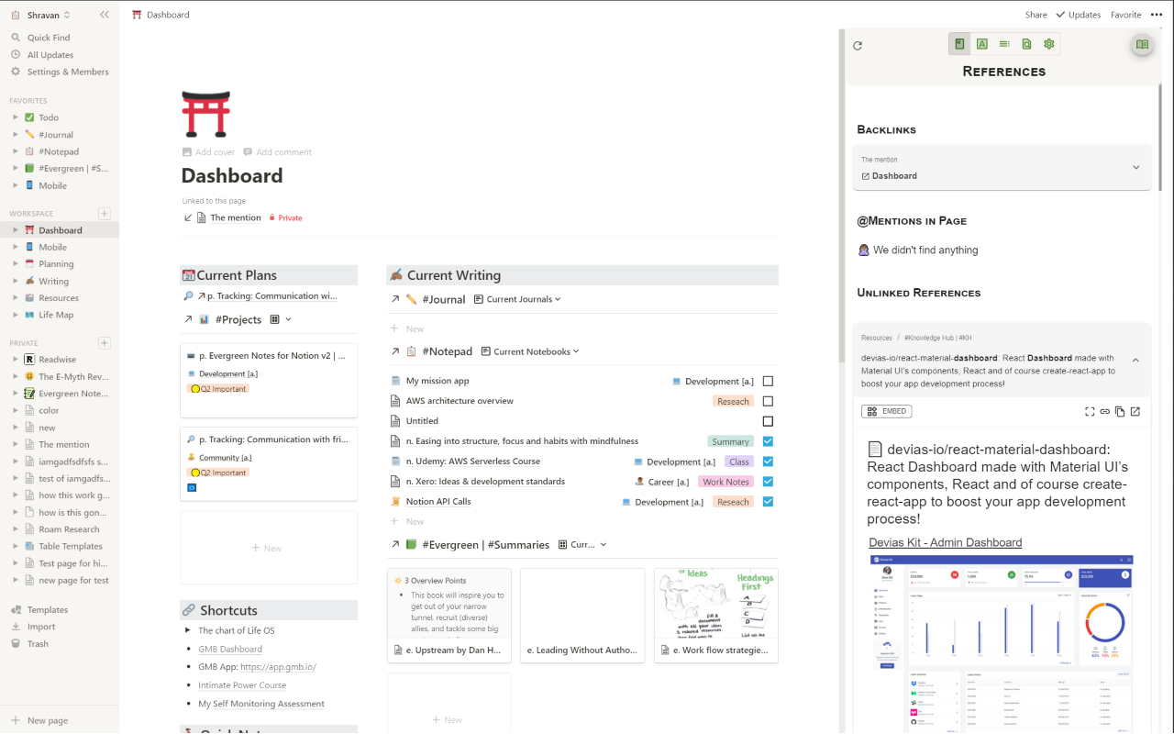This screenshot has height=734, width=1174.
Task: Open the Writing page in sidebar
Action: 53,281
